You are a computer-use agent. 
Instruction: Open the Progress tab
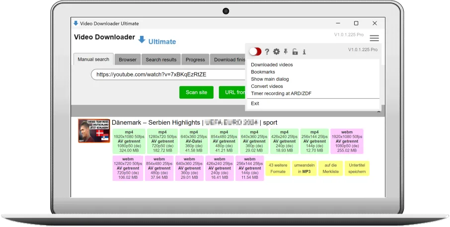(x=195, y=60)
